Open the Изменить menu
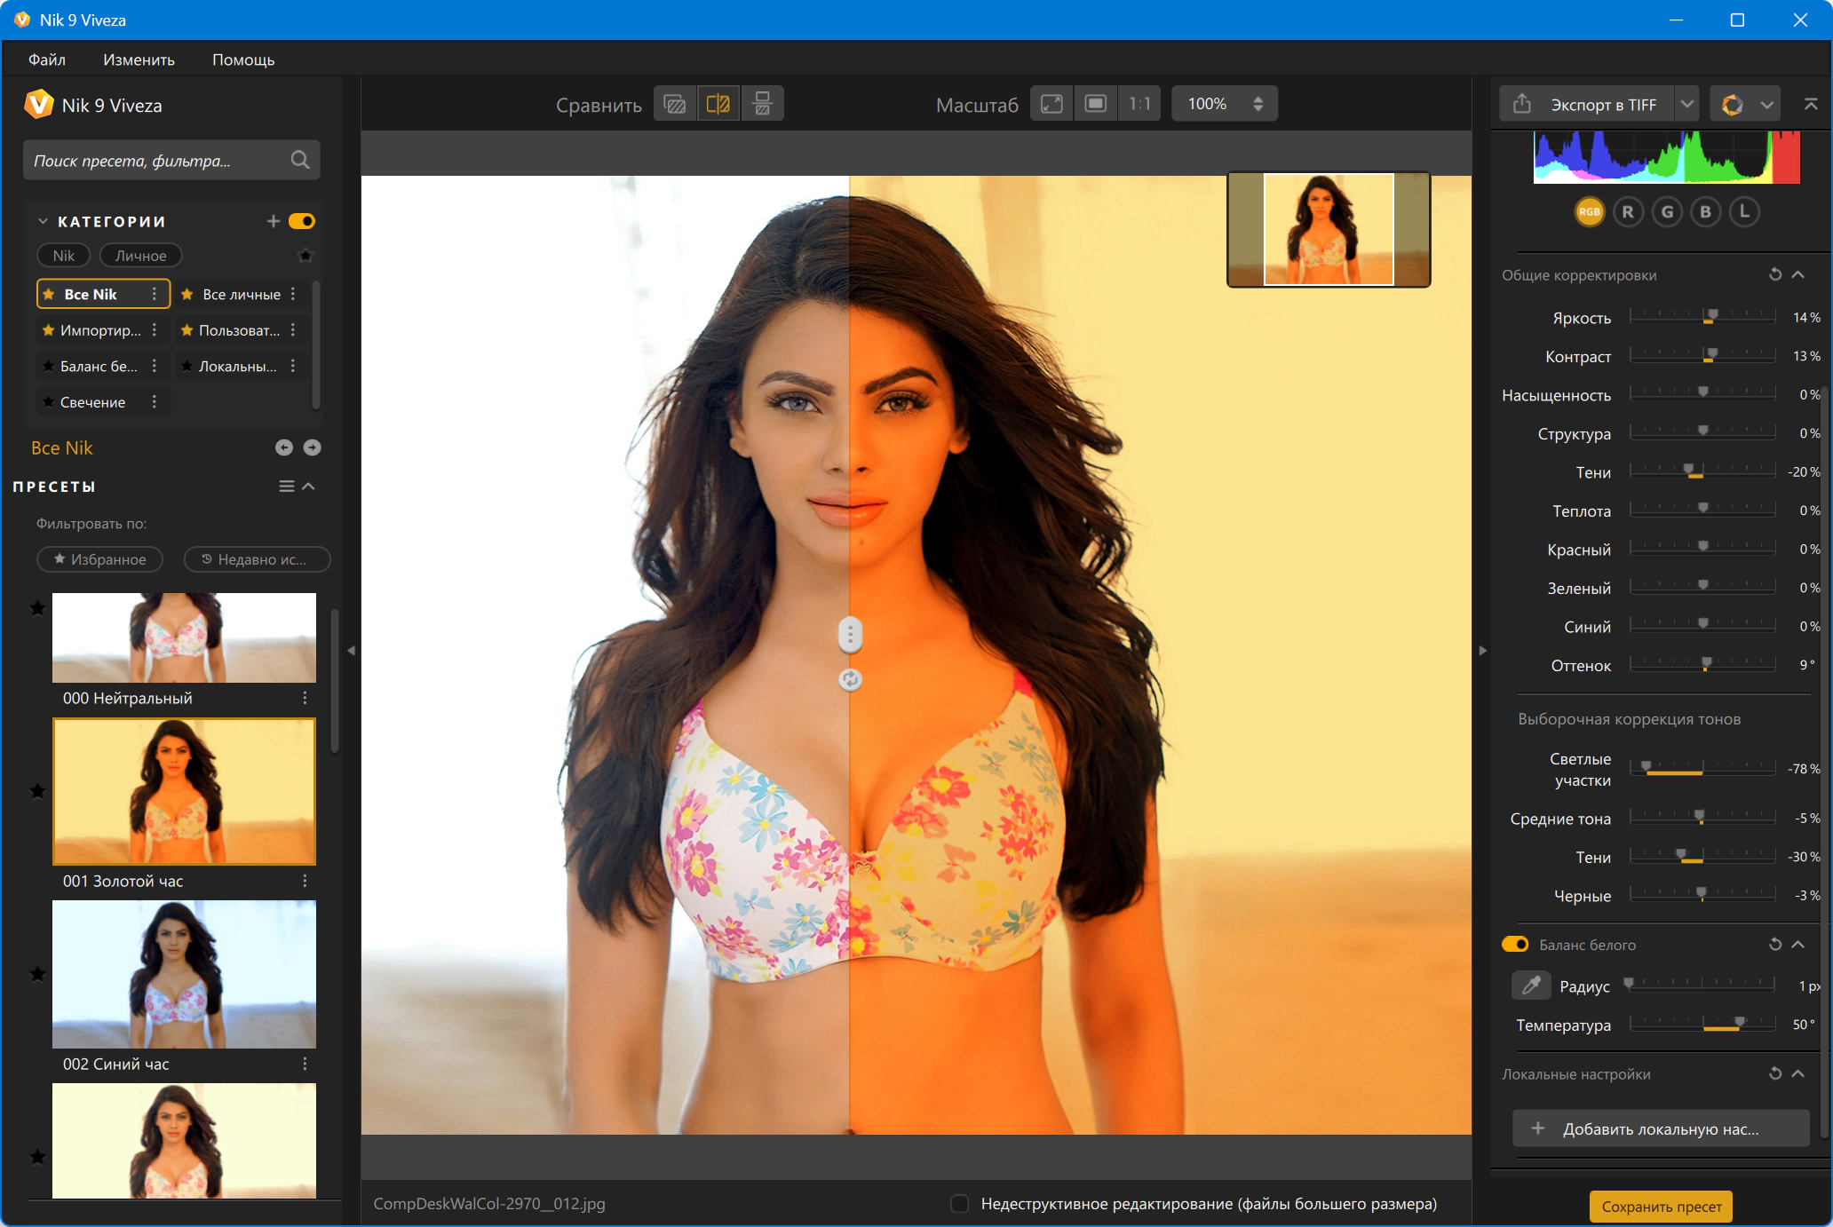Image resolution: width=1833 pixels, height=1227 pixels. (139, 59)
